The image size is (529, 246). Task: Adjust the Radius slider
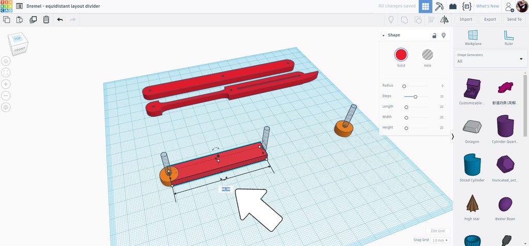[x=404, y=86]
